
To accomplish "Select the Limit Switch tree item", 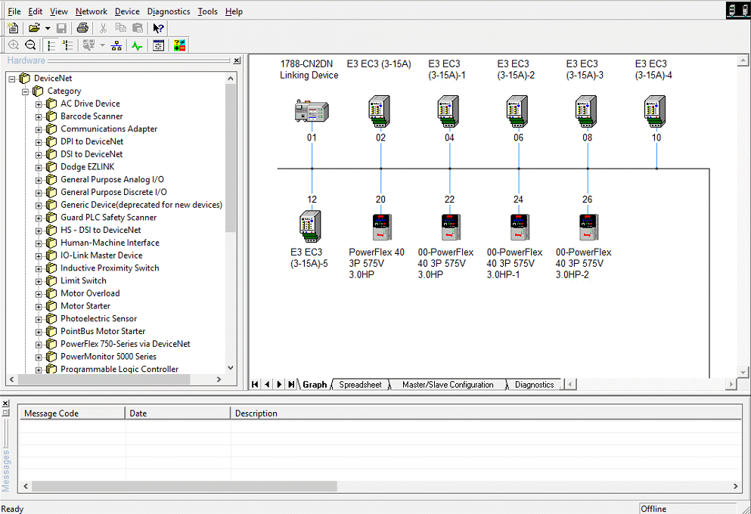I will pos(83,281).
